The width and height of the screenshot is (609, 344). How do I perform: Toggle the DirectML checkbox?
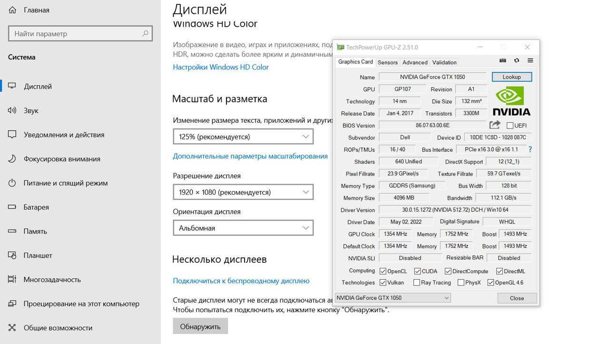[500, 271]
